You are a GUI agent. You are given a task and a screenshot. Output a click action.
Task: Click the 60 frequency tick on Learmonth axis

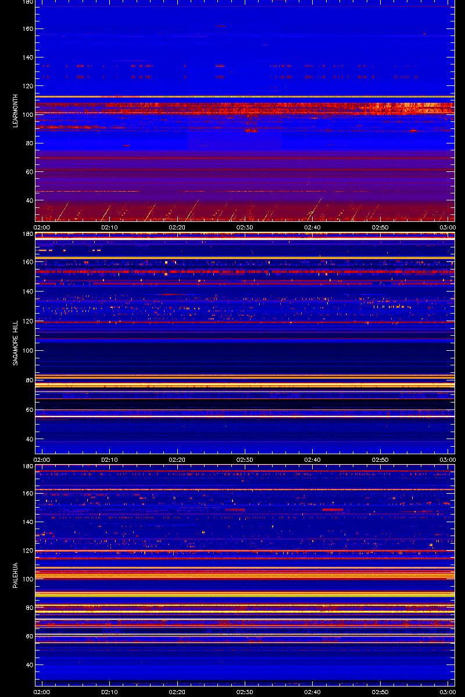(29, 172)
